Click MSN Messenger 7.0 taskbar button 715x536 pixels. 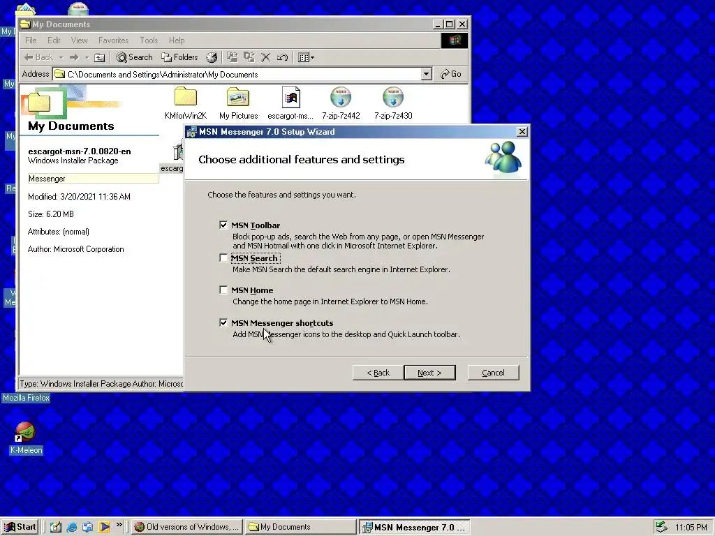point(414,528)
